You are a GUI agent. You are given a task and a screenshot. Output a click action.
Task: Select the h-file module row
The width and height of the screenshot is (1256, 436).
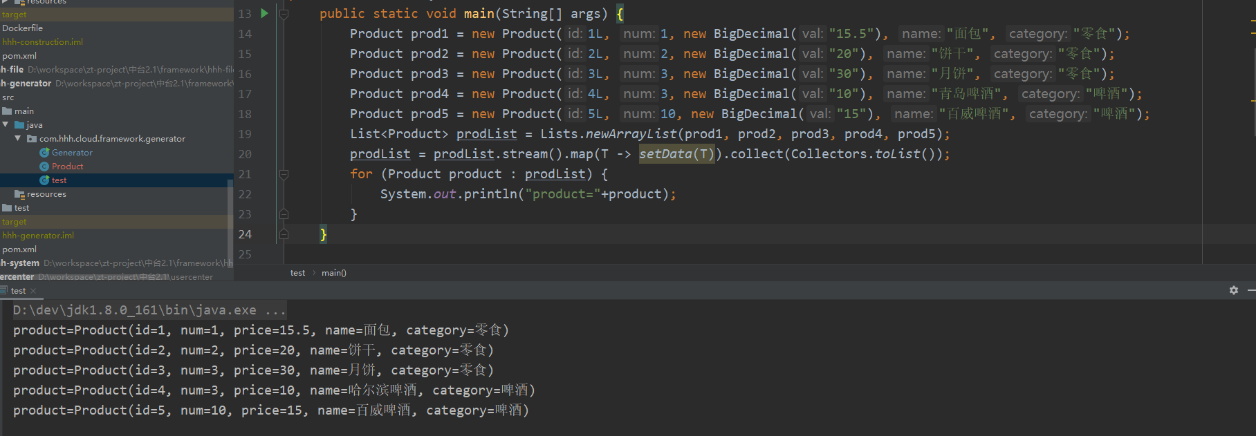tap(116, 70)
